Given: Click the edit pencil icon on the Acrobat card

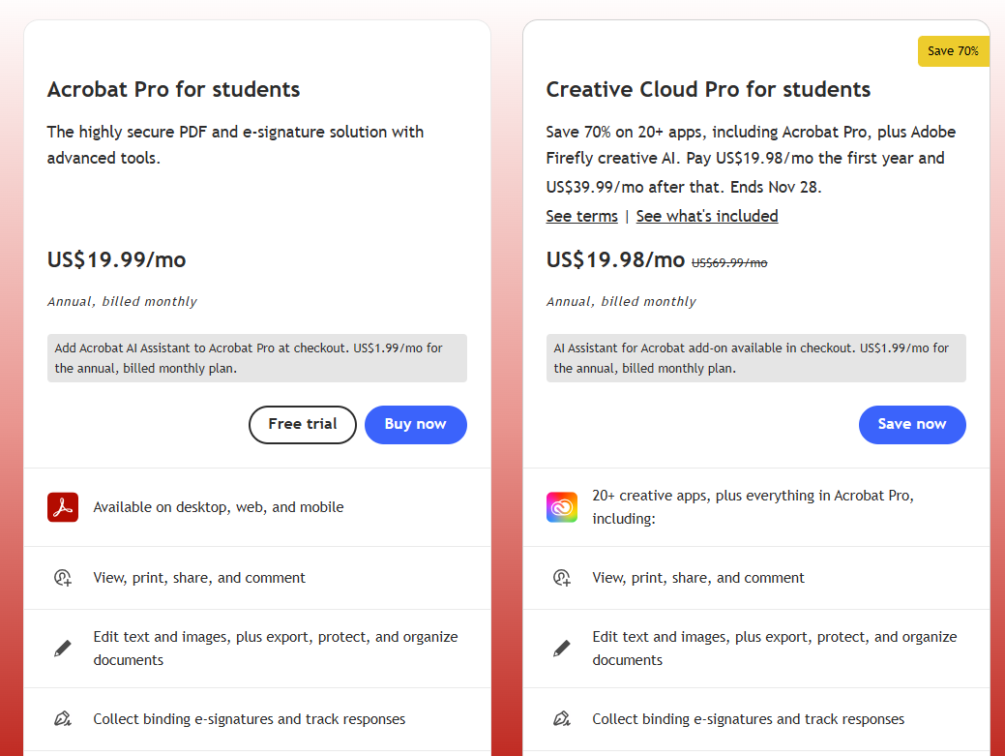Looking at the screenshot, I should tap(62, 648).
